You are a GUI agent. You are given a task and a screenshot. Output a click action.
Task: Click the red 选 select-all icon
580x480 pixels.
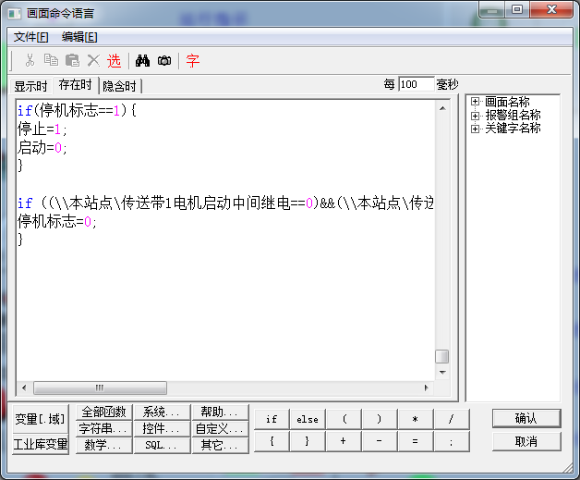114,61
